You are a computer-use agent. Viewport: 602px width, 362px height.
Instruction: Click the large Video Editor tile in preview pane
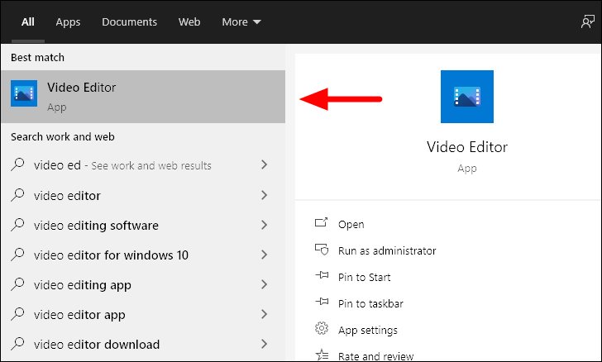coord(467,97)
